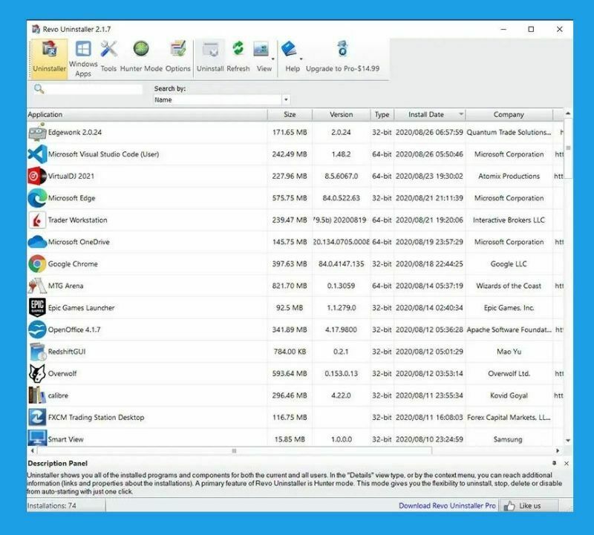Select the Google Chrome icon

37,264
